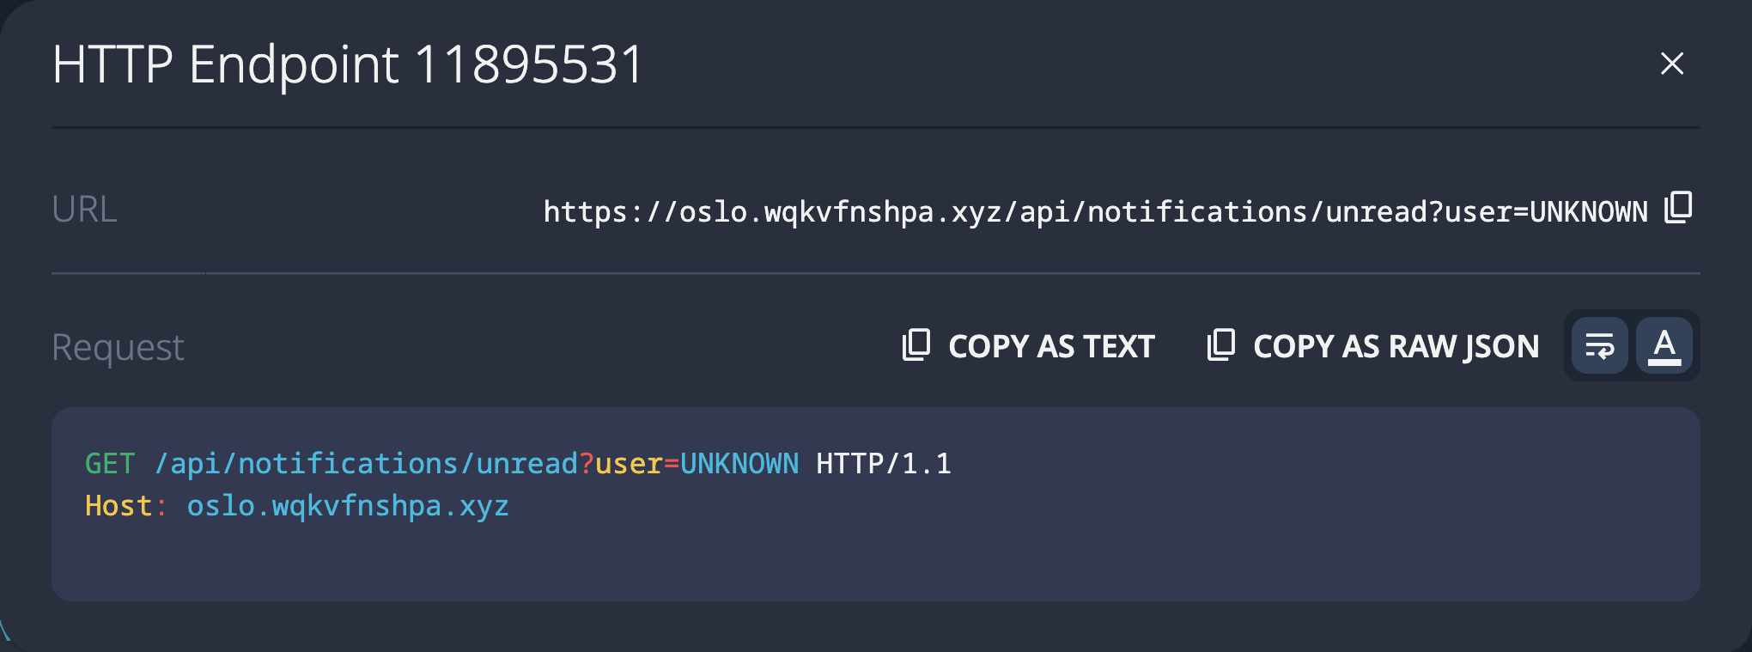Screen dimensions: 1752x652
Task: Copy the endpoint URL with the clipboard icon
Action: 1678,208
